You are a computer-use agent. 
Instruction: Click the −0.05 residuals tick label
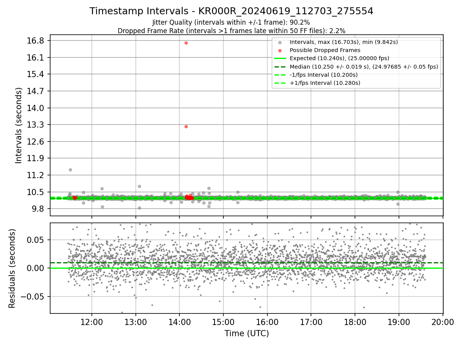(x=32, y=296)
